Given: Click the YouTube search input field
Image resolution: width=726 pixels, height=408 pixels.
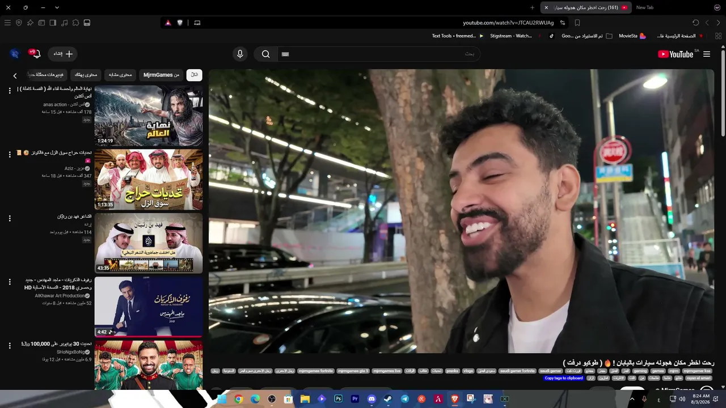Looking at the screenshot, I should pyautogui.click(x=378, y=54).
